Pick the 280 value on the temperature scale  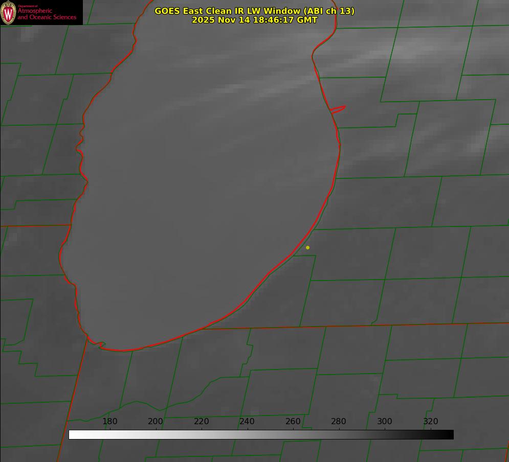339,422
